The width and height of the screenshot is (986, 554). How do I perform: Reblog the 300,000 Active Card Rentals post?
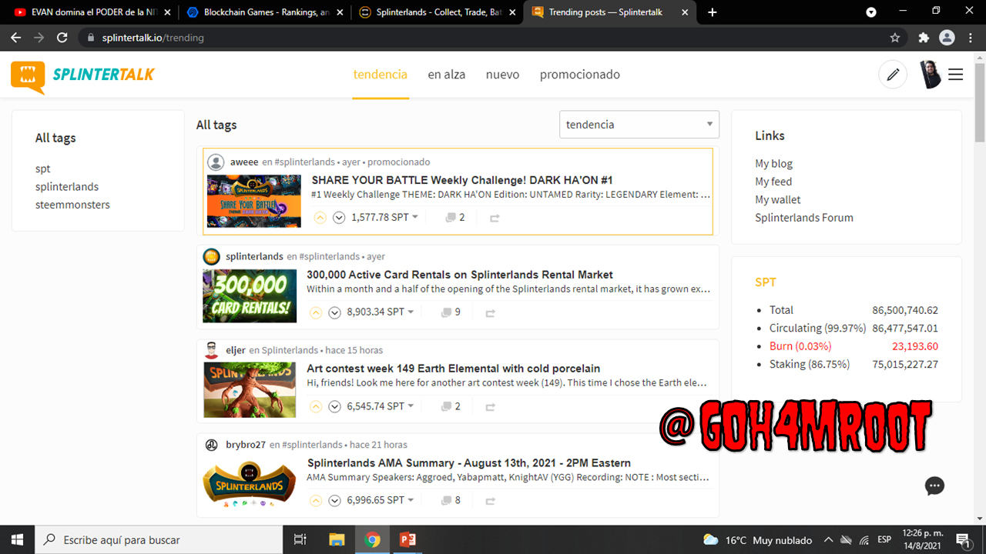(x=490, y=312)
